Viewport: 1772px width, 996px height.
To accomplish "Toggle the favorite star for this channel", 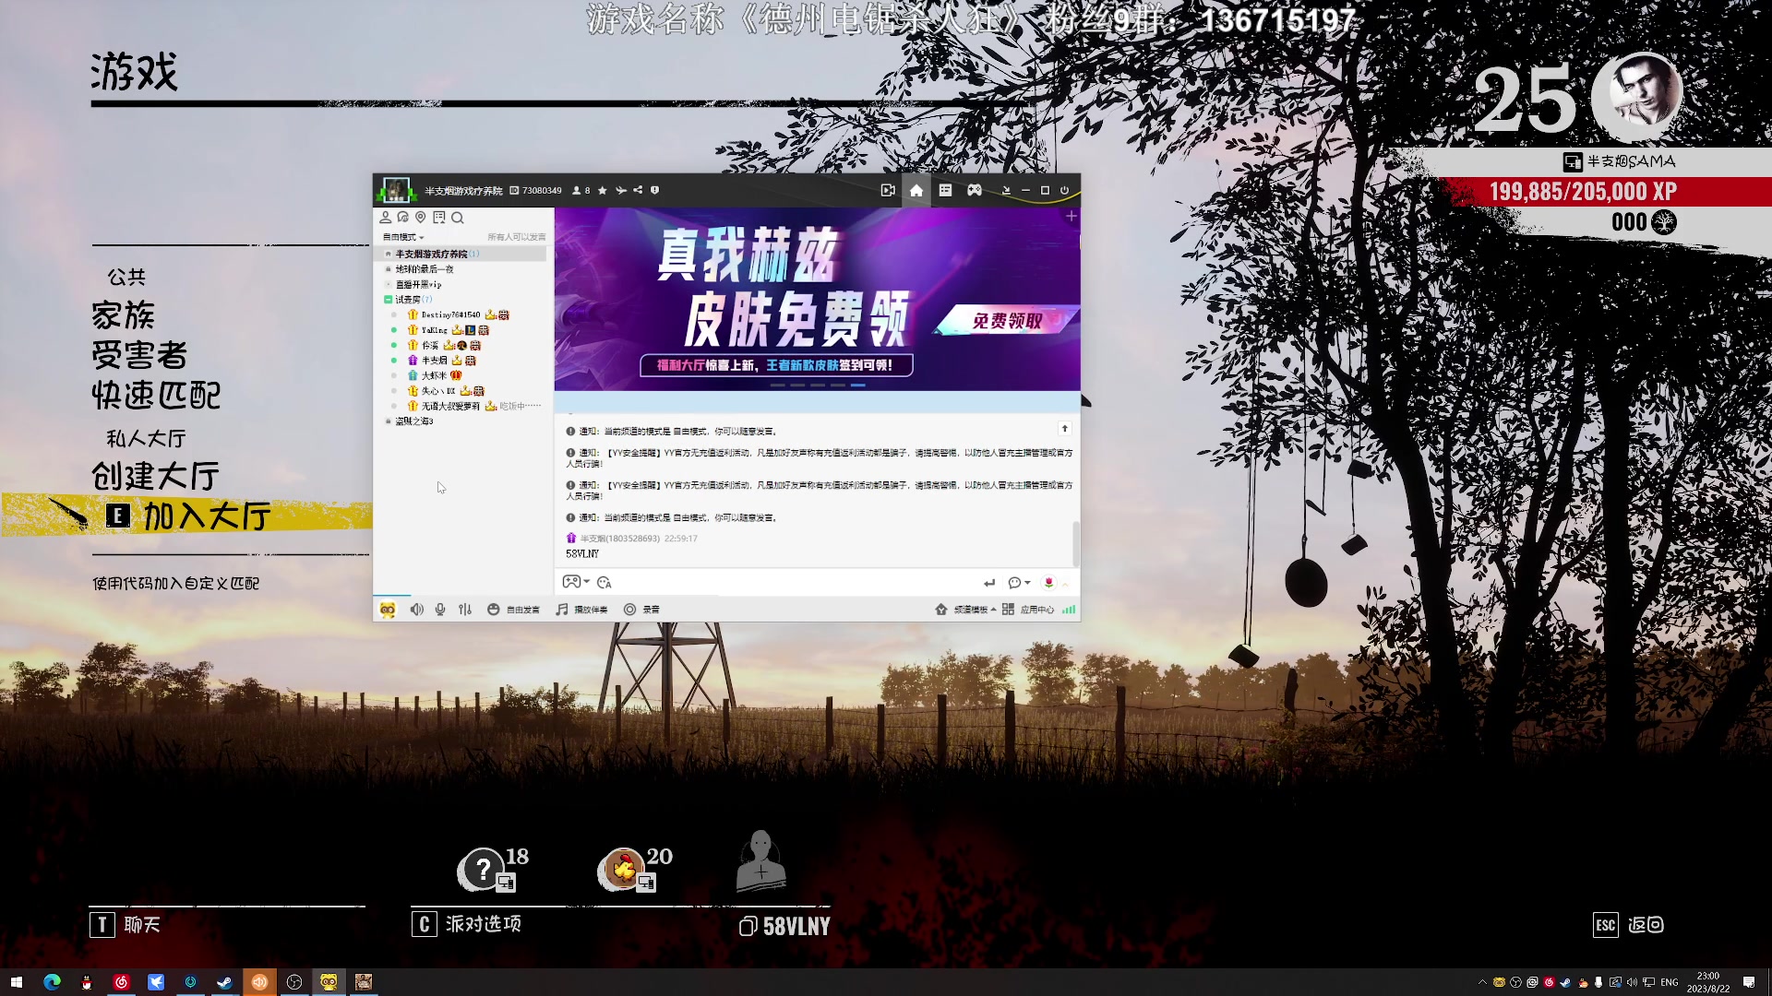I will click(x=603, y=190).
